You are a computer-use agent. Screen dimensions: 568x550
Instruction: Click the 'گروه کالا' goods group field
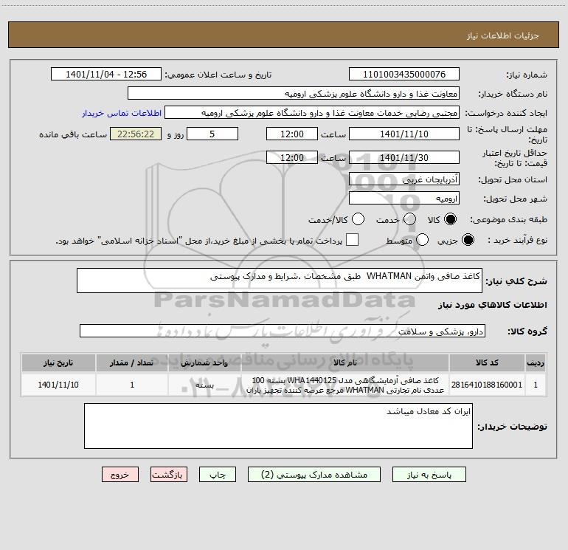click(x=282, y=331)
